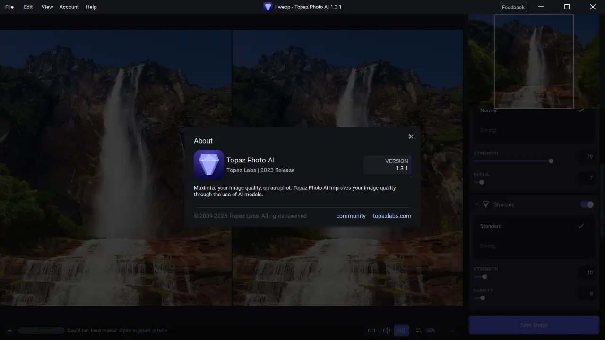The height and width of the screenshot is (340, 605).
Task: Click the magnifier zoom icon
Action: pos(419,331)
